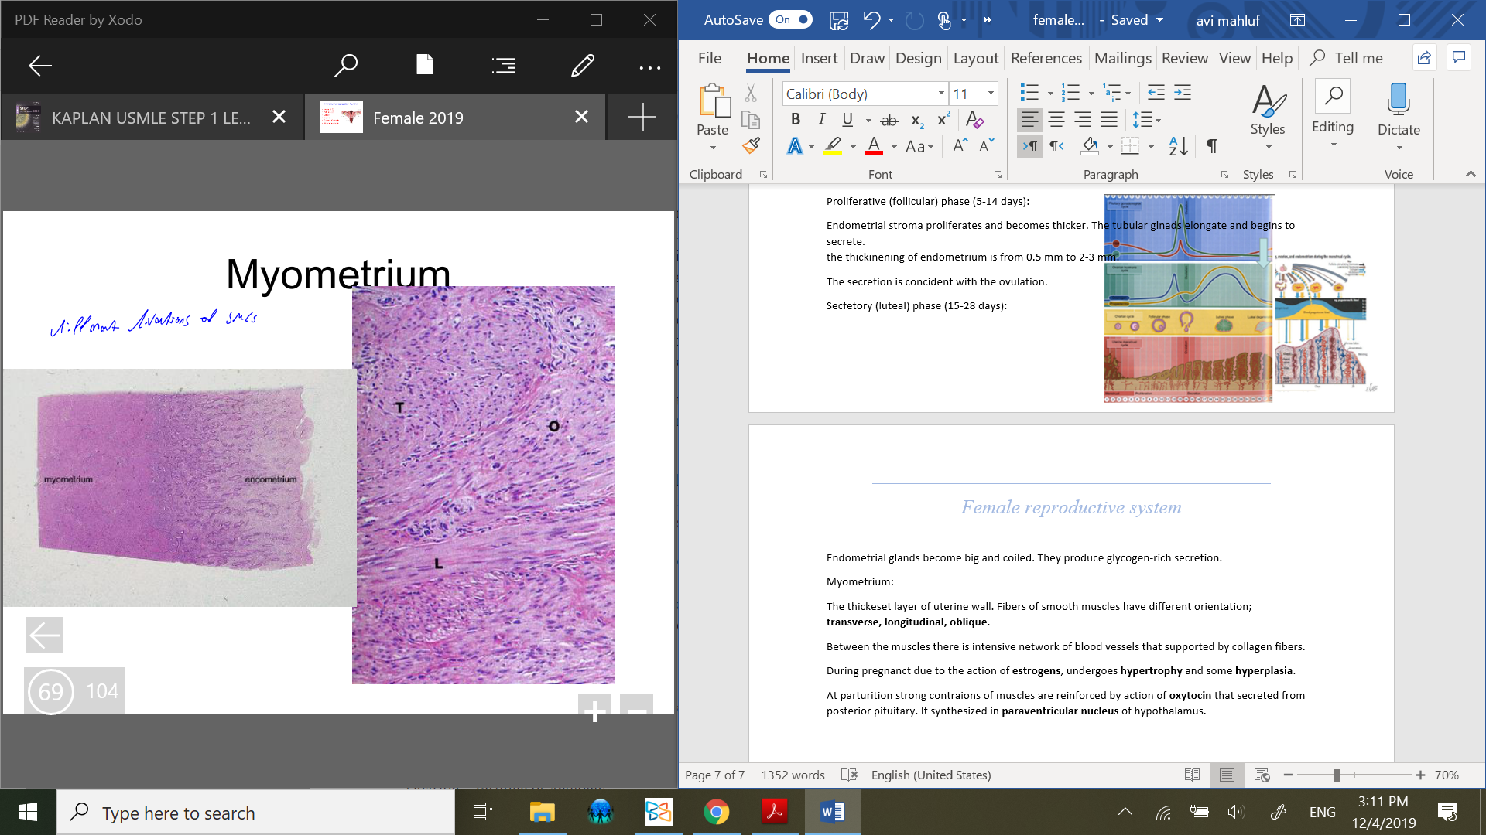This screenshot has height=835, width=1486.
Task: Expand the font size dropdown
Action: [991, 94]
